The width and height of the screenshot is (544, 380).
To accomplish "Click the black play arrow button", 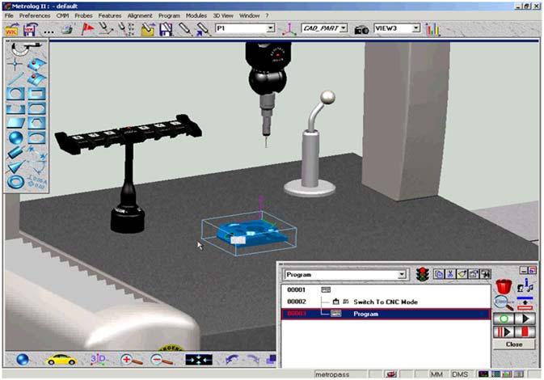I will click(525, 319).
